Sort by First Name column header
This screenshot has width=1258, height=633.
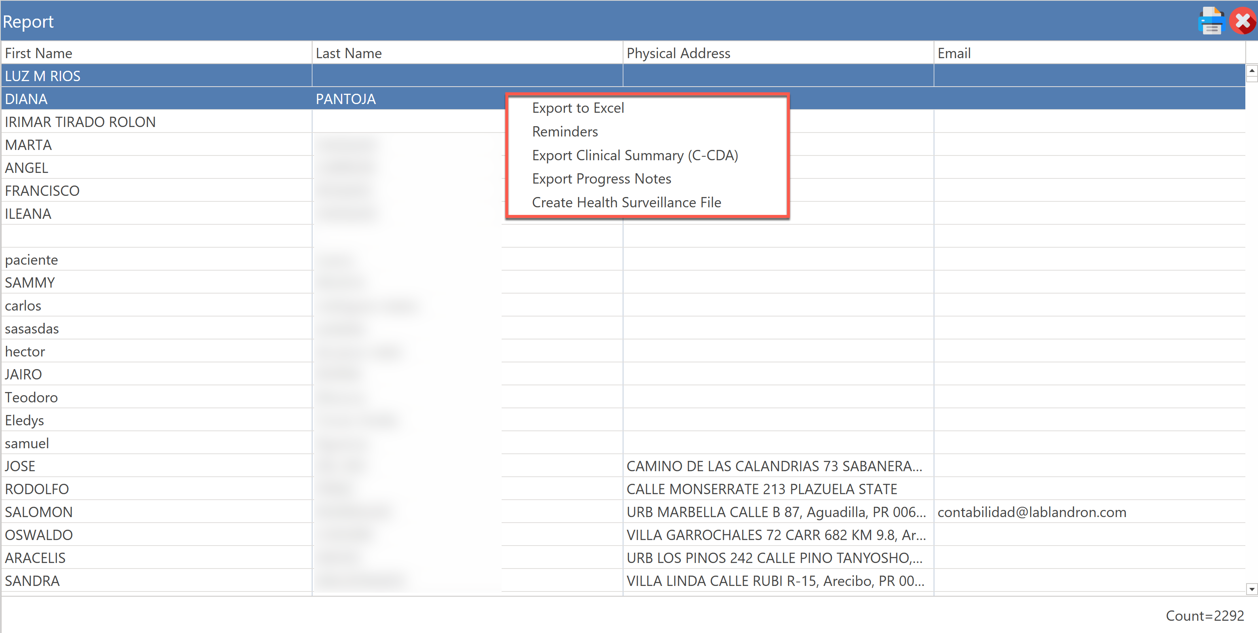coord(39,53)
